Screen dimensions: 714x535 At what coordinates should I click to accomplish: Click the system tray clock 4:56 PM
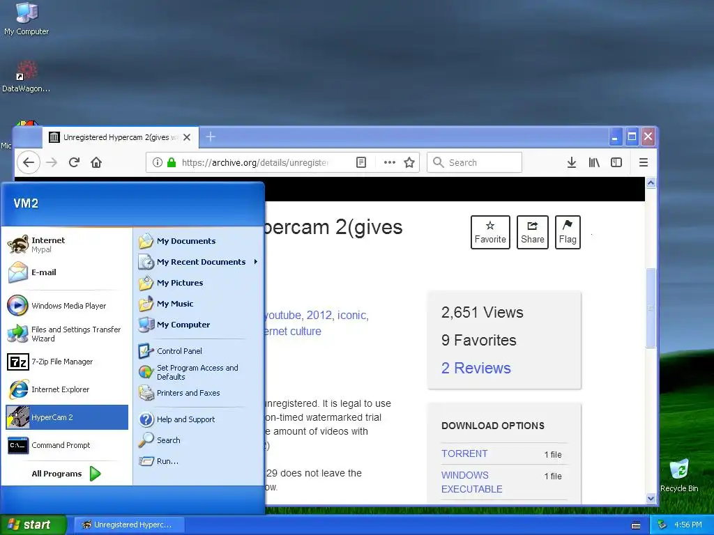(x=688, y=525)
